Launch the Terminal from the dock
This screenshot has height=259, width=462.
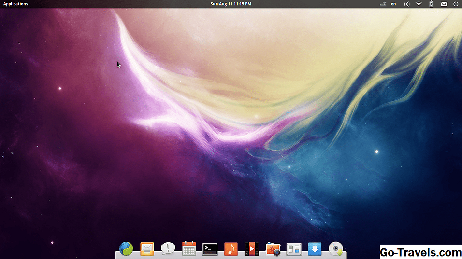coord(210,249)
